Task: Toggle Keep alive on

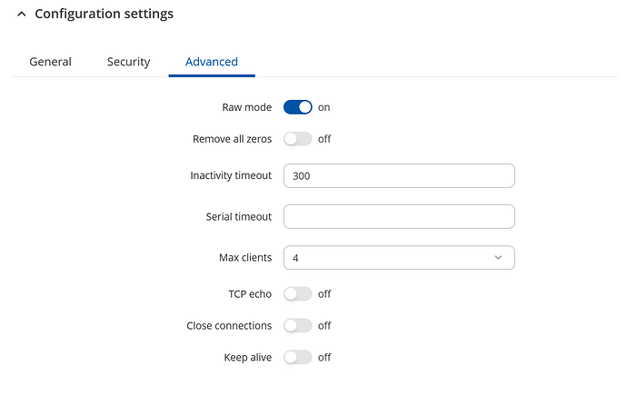Action: 298,357
